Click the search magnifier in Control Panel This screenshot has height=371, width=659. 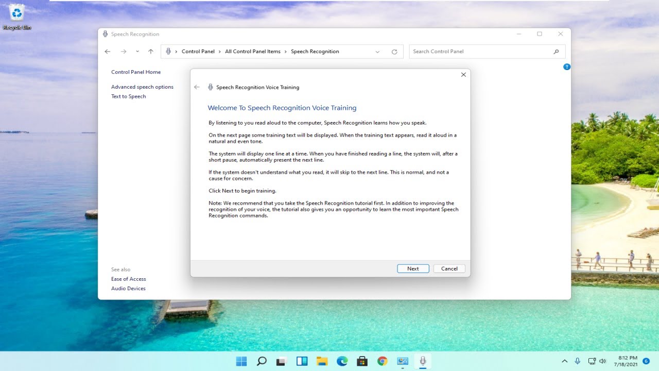556,52
